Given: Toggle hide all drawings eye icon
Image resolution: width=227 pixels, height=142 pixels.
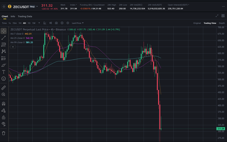Looking at the screenshot, I should (x=4, y=124).
